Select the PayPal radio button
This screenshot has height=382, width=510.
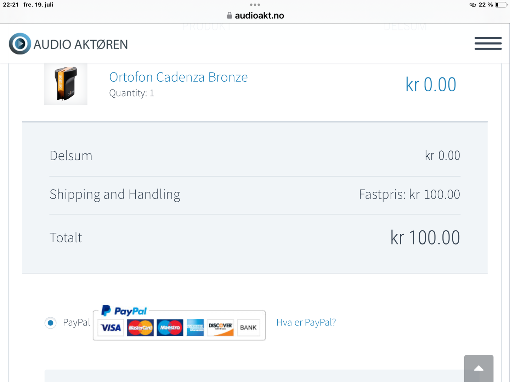coord(51,323)
